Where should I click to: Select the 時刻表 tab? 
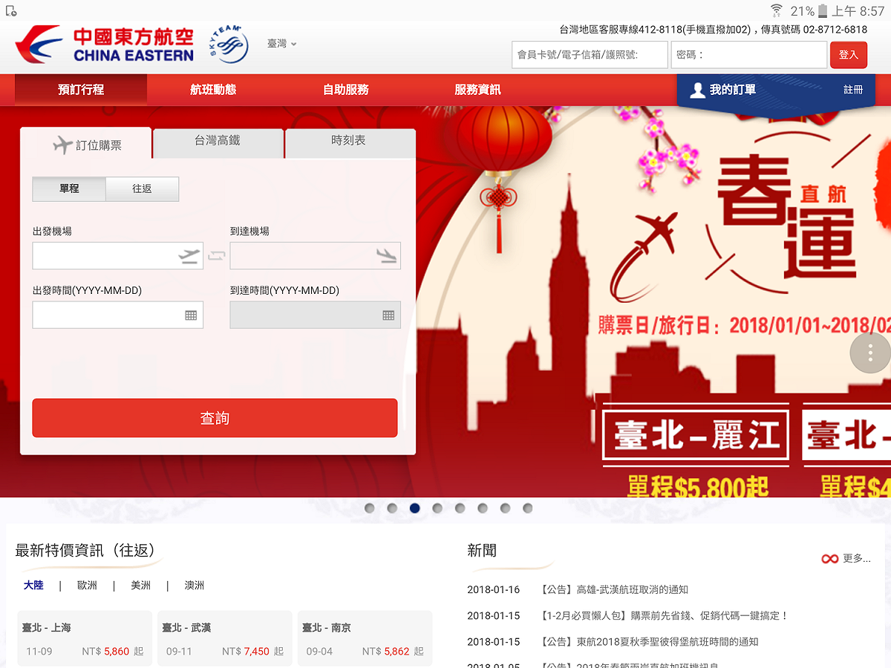[x=350, y=143]
